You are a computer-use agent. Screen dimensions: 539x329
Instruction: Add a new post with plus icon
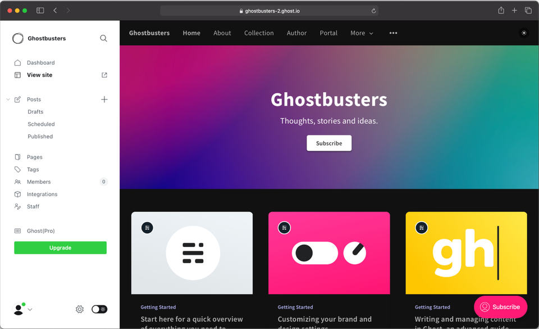click(104, 100)
